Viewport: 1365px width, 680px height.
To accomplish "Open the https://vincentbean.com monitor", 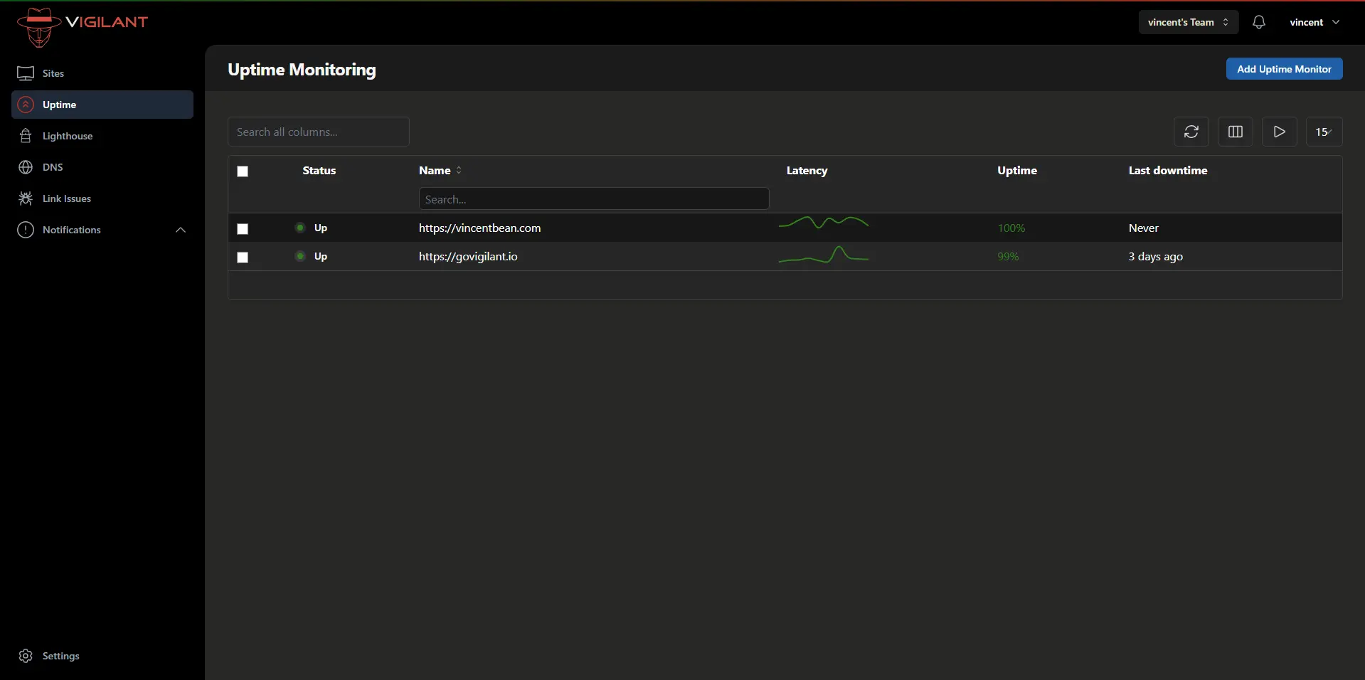I will 479,228.
